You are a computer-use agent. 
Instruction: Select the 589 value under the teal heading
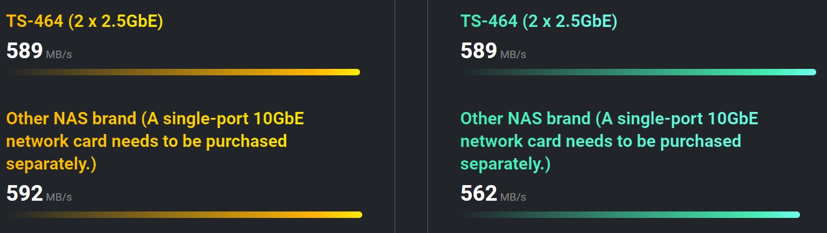pos(478,51)
